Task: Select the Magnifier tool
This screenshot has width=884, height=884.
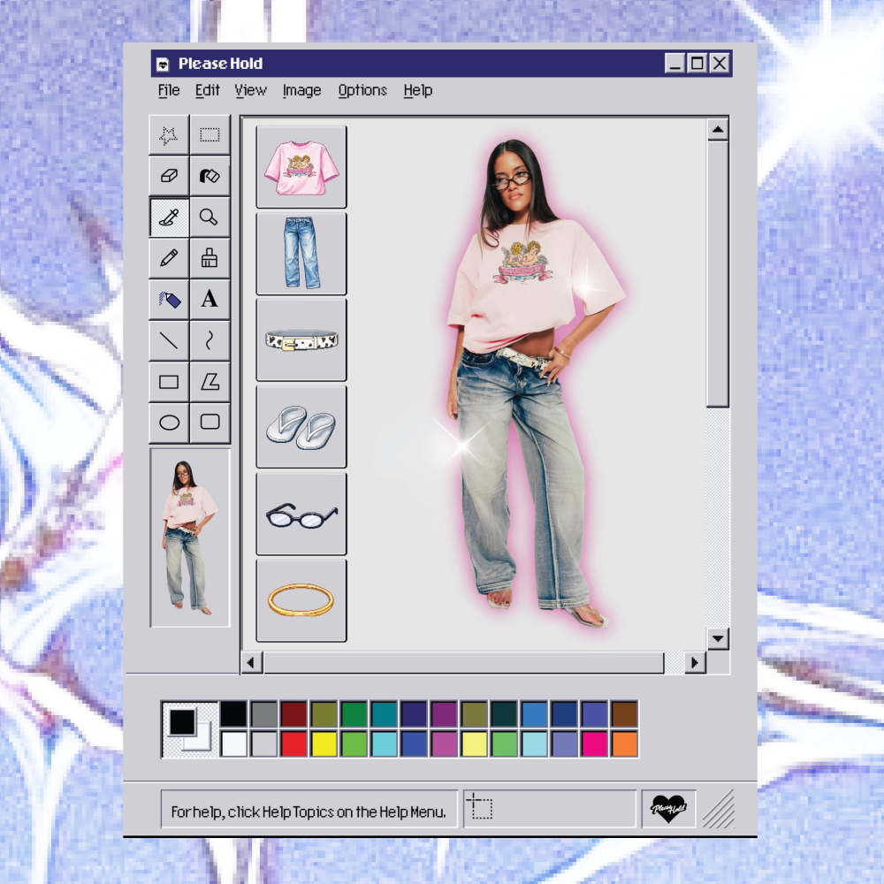Action: pos(210,217)
